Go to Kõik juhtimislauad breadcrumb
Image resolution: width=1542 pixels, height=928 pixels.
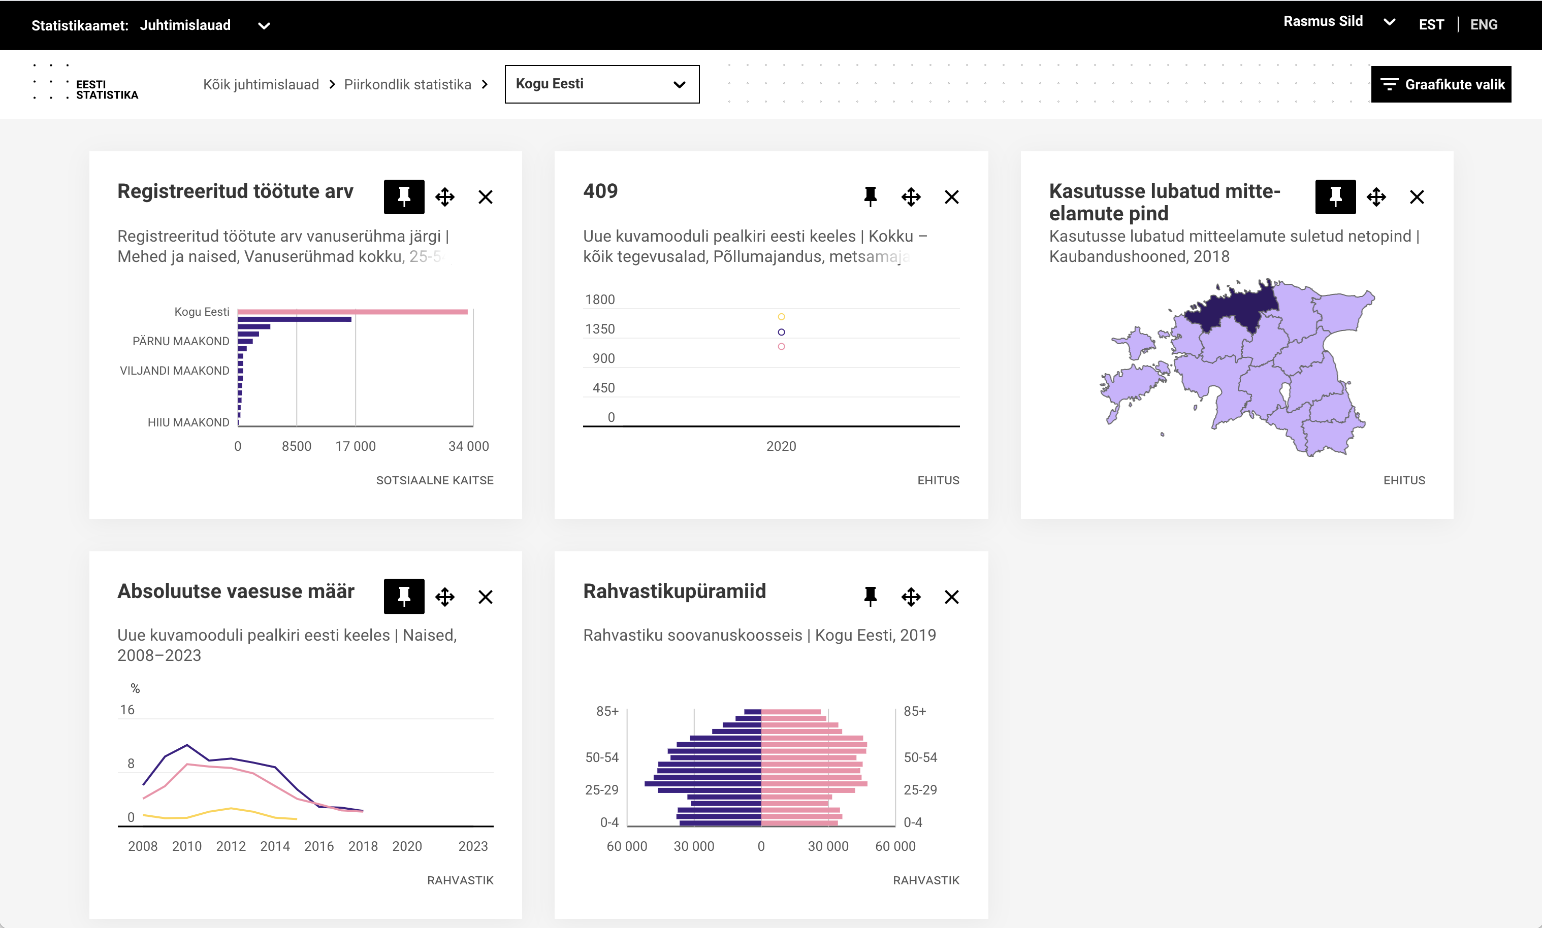coord(261,84)
